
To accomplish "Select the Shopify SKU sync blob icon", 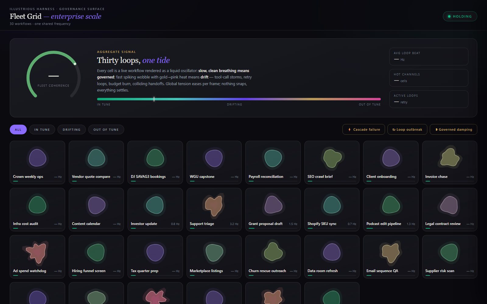I will [332, 205].
